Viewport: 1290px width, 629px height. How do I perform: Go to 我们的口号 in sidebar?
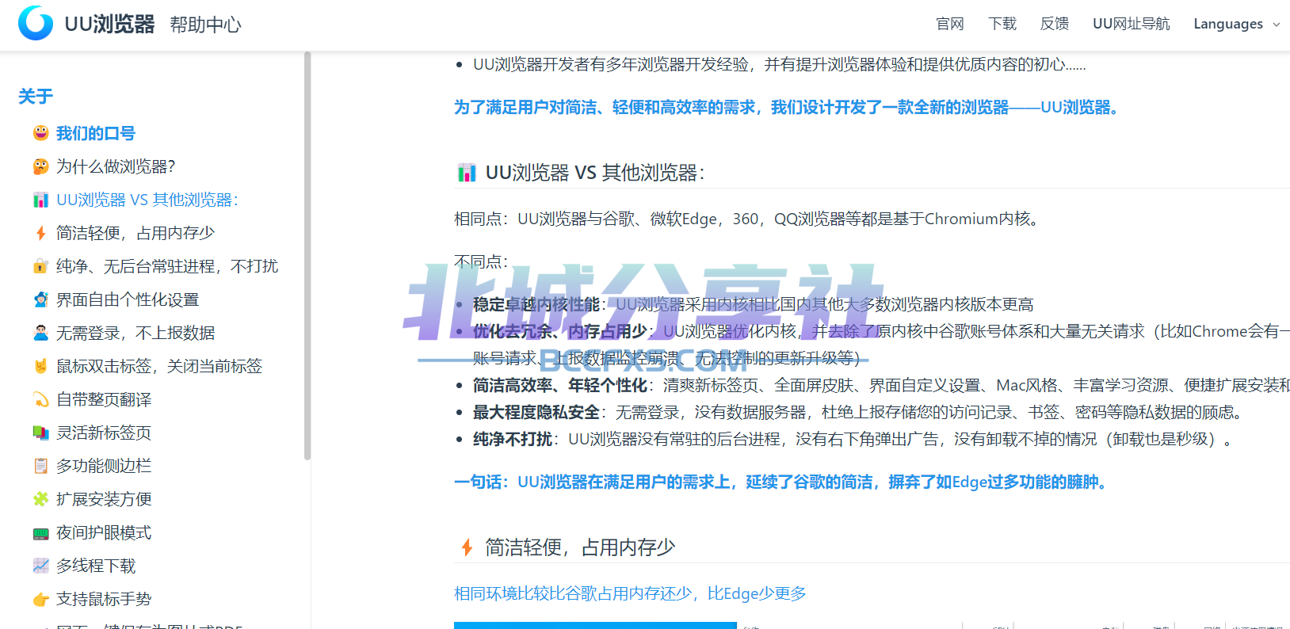click(x=96, y=133)
